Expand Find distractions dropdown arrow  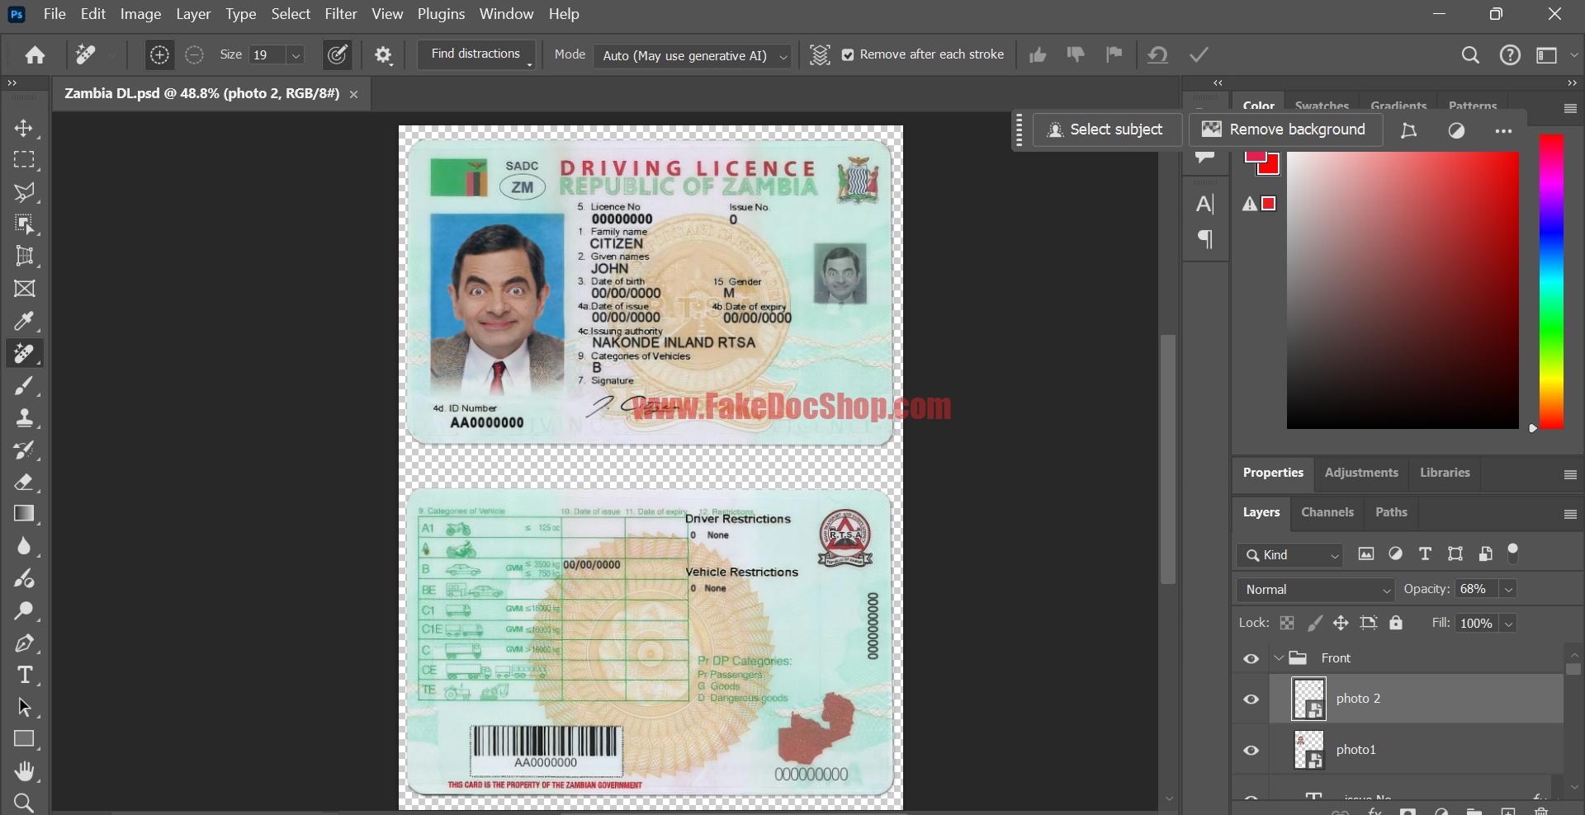tap(529, 64)
